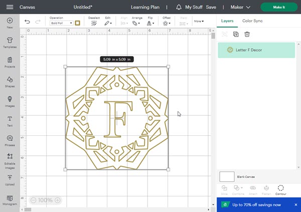301x212 pixels.
Task: Click the Blank Canvas thumbnail
Action: tap(227, 176)
